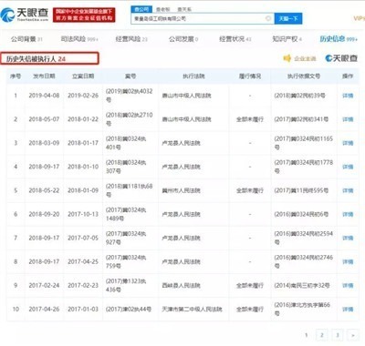This screenshot has height=346, width=365.
Task: Click case number (2017)冀0324执1489号
Action: [x=126, y=214]
